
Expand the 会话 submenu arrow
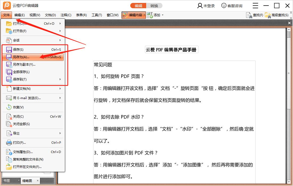60,40
